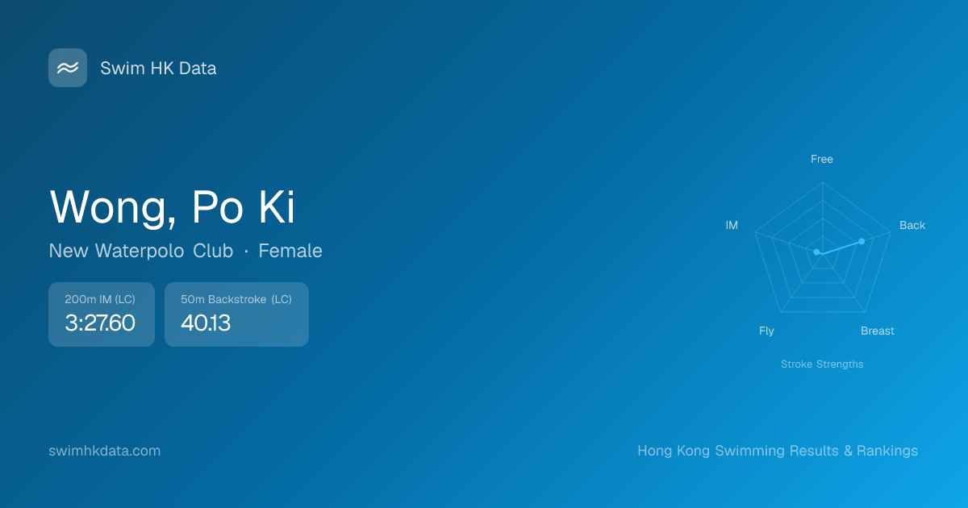Click the blue line connecting the radar data points
The width and height of the screenshot is (968, 508).
tap(839, 247)
